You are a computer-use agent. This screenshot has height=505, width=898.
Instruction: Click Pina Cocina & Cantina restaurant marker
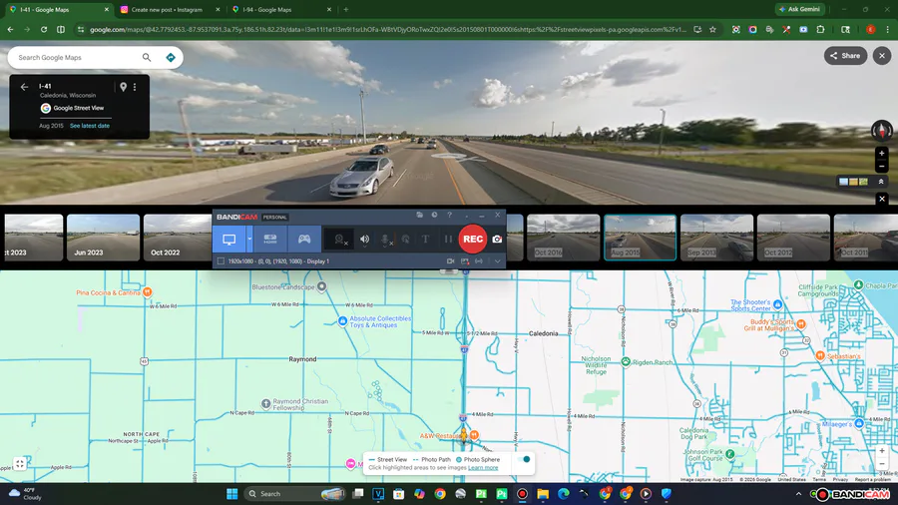(x=148, y=292)
